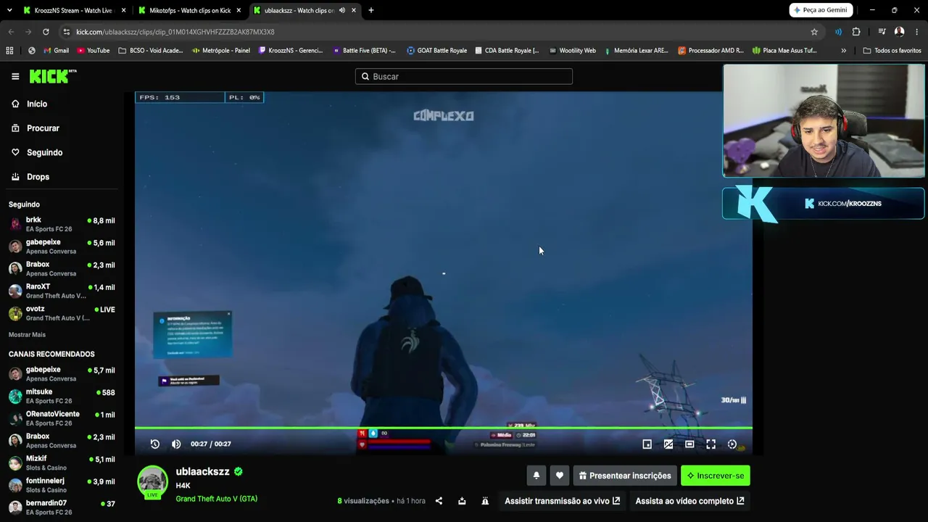
Task: Open GOAT Battle Royale bookmark
Action: (x=436, y=51)
